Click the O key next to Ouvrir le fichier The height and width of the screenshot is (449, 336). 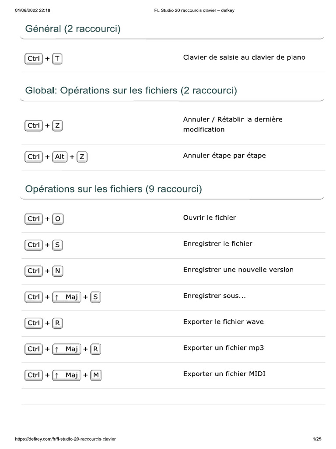pos(58,219)
